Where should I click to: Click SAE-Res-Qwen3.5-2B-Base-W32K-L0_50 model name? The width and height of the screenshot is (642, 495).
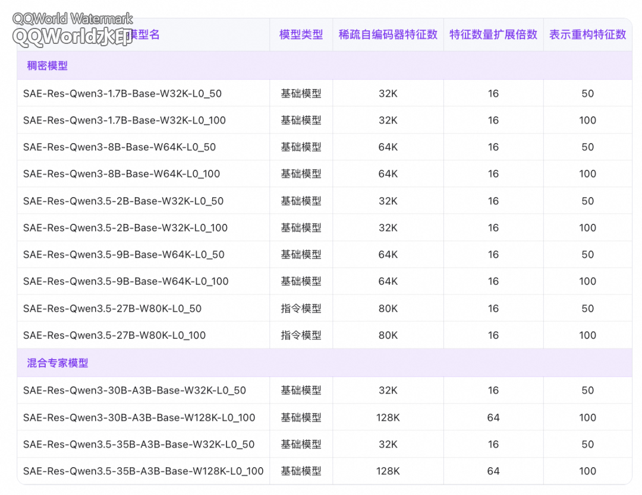coord(123,201)
